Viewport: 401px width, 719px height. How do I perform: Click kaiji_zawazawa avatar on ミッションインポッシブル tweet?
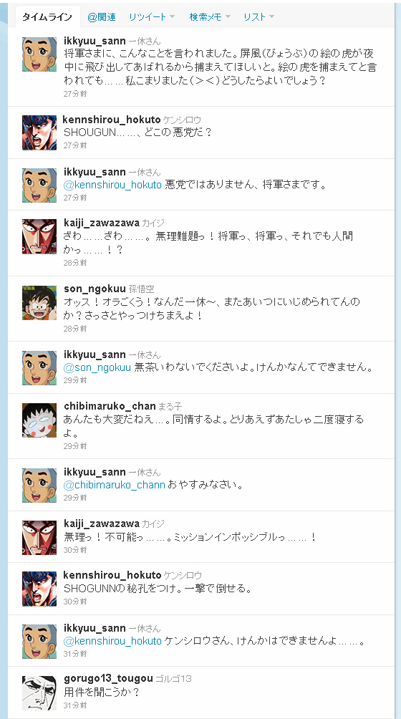coord(39,537)
